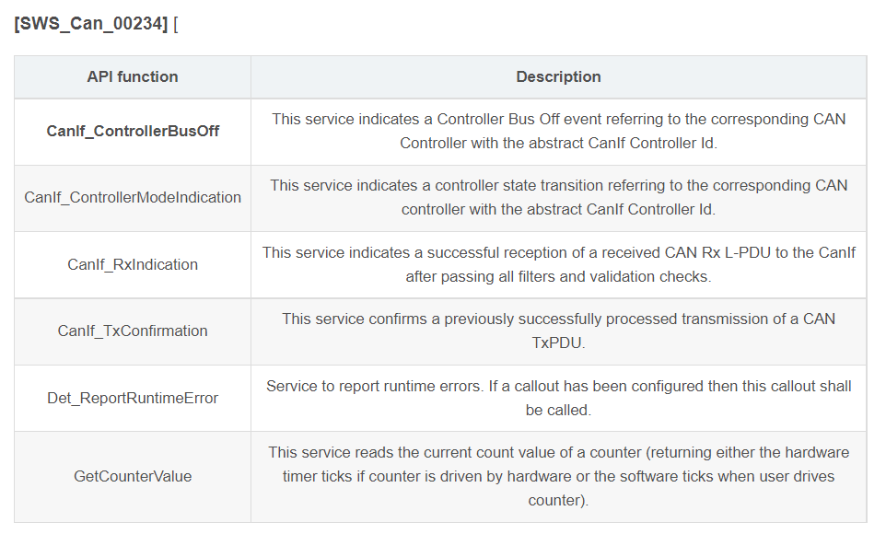Select the CanIf_RxIndication cell

(x=133, y=264)
